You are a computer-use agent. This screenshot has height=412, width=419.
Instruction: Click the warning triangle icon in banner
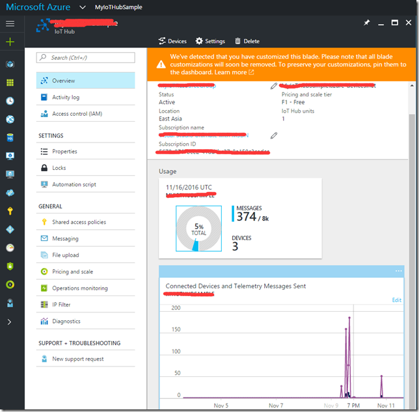coord(161,64)
